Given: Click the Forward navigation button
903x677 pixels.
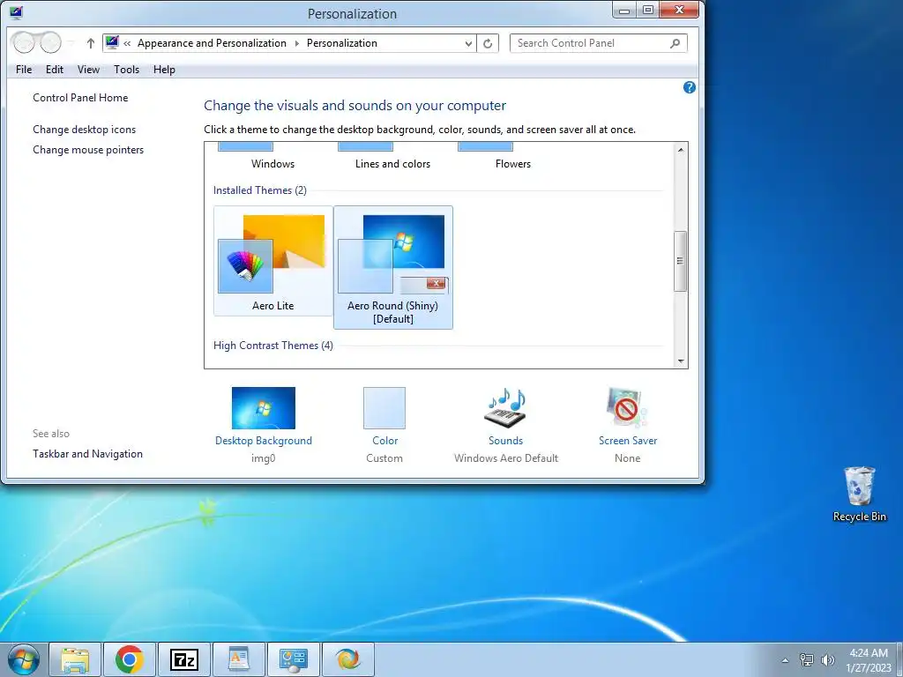Looking at the screenshot, I should coord(50,42).
